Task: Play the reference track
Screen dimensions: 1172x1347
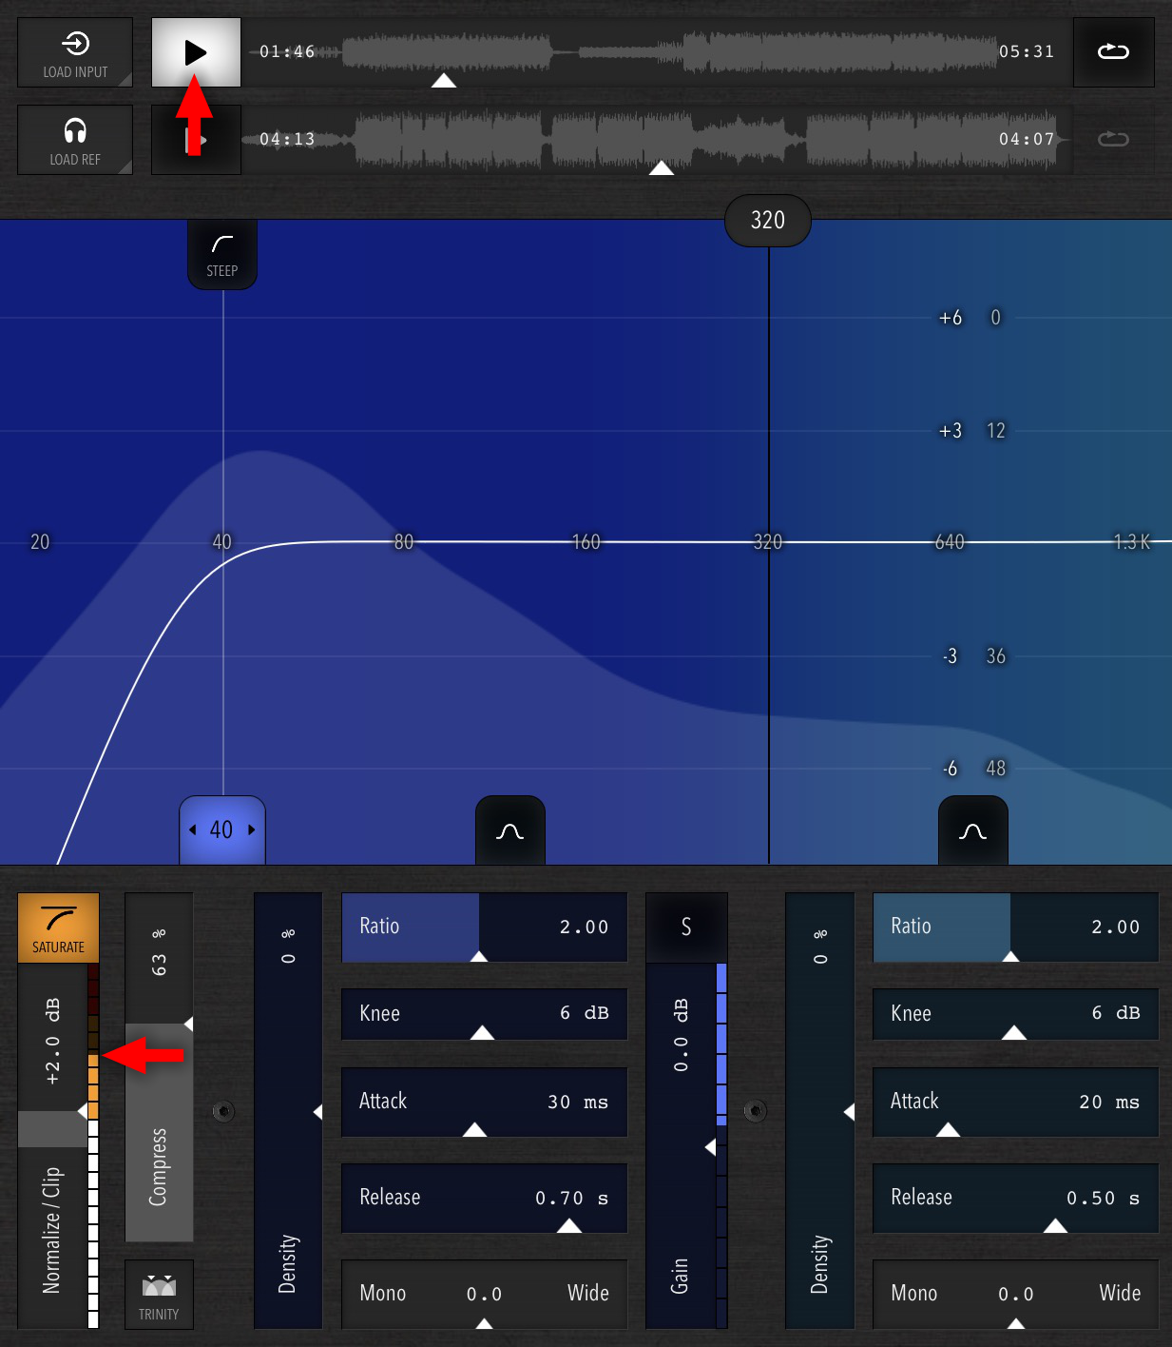Action: coord(196,140)
